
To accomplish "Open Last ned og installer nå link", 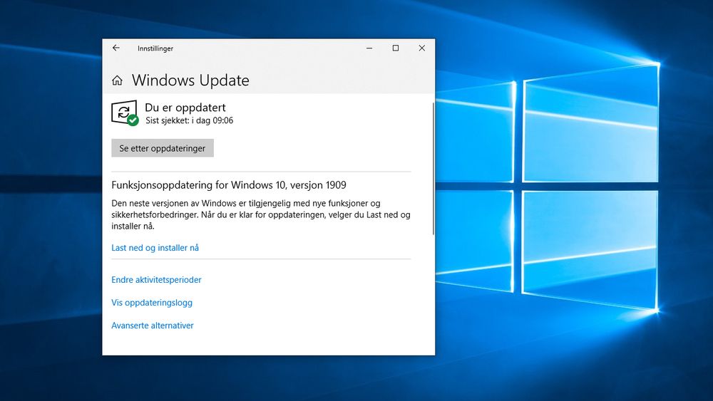I will coord(155,247).
